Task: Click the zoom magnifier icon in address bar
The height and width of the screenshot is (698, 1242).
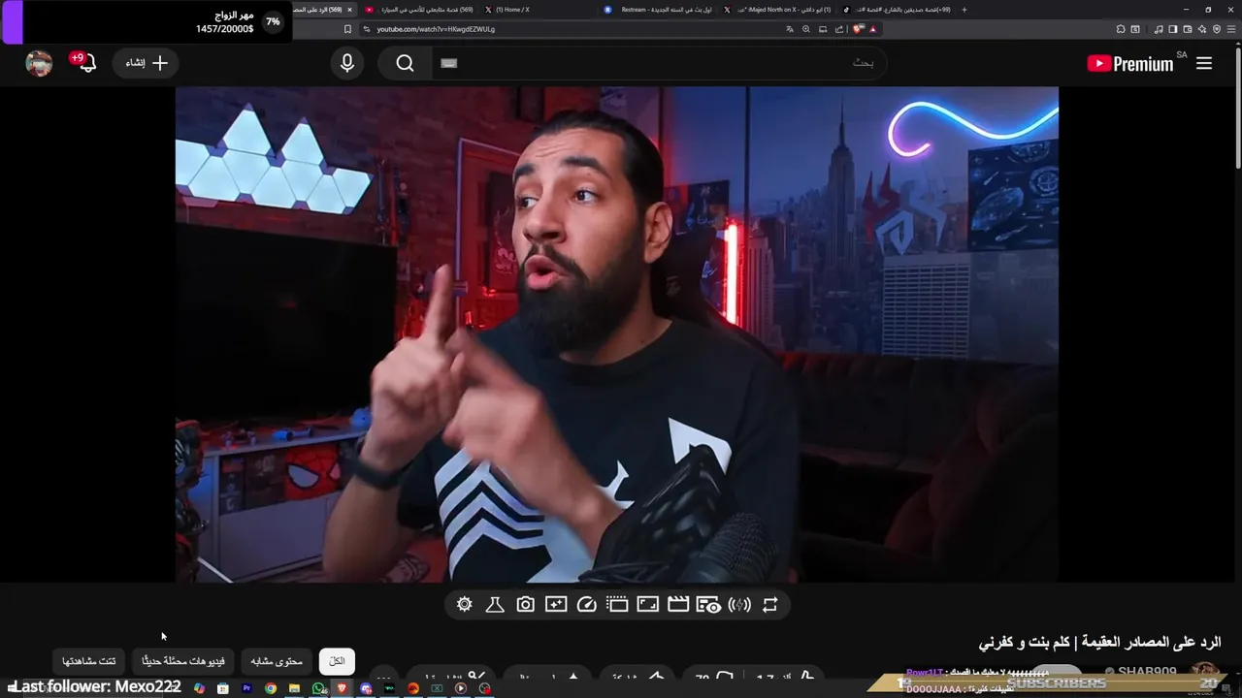Action: (805, 29)
